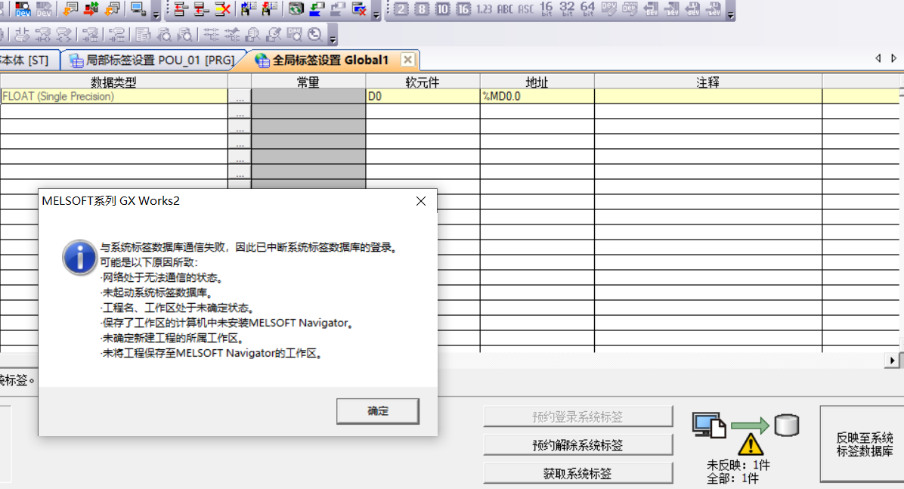Select the 1.23 real number display icon
904x489 pixels.
tap(484, 9)
